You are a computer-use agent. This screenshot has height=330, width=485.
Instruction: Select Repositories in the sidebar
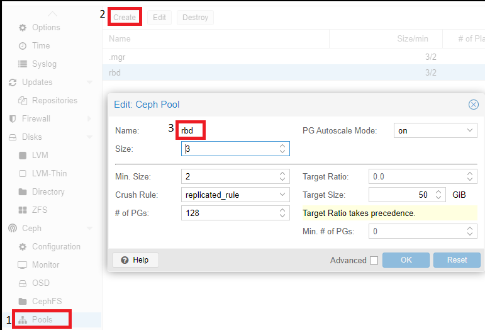coord(54,101)
